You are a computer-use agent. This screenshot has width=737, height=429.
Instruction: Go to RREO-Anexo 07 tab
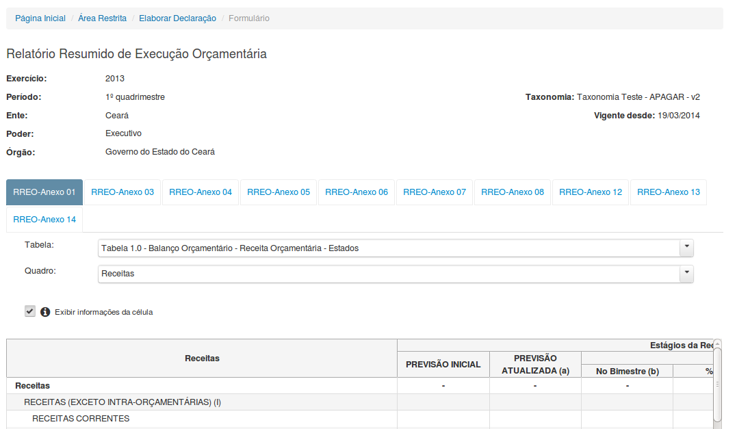point(435,192)
